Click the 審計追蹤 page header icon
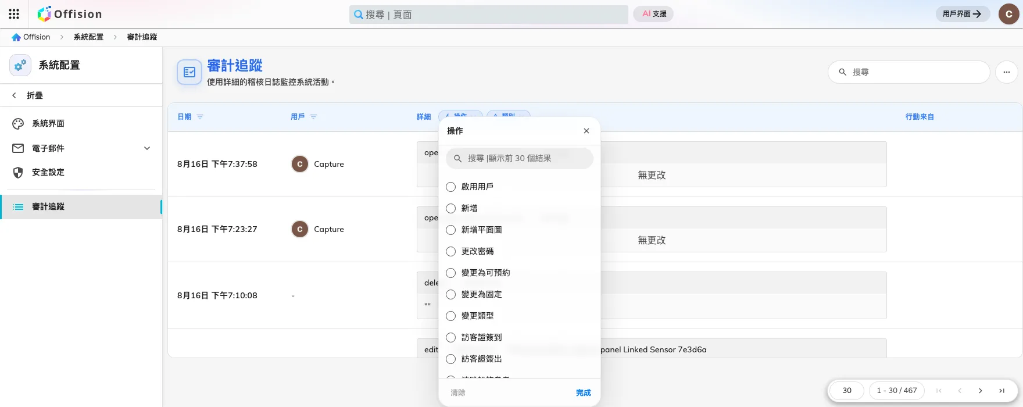Viewport: 1023px width, 407px height. (x=189, y=72)
